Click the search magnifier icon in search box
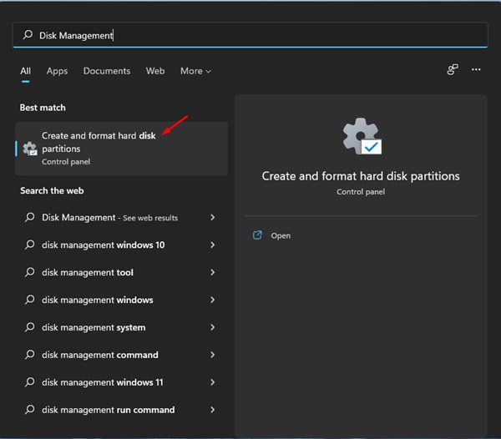This screenshot has height=439, width=501. (x=28, y=35)
